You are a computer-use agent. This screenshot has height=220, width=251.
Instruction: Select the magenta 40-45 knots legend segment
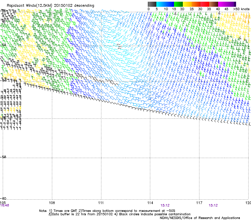223,4
